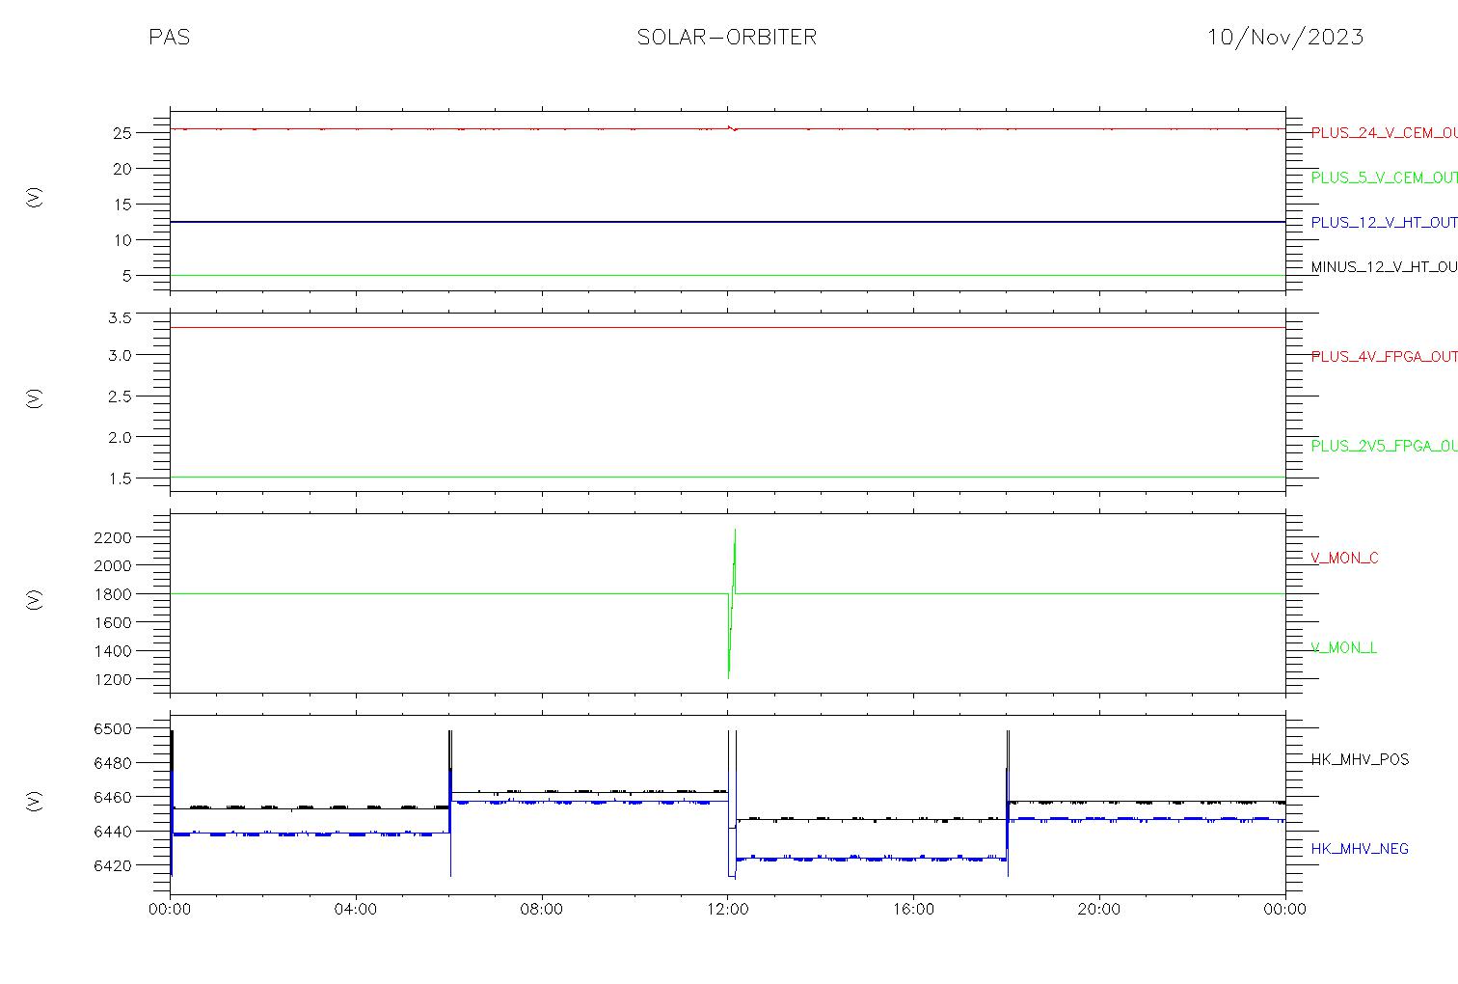Click the (V) unit label of the FPGA panel
Image resolution: width=1458 pixels, height=984 pixels.
(35, 398)
